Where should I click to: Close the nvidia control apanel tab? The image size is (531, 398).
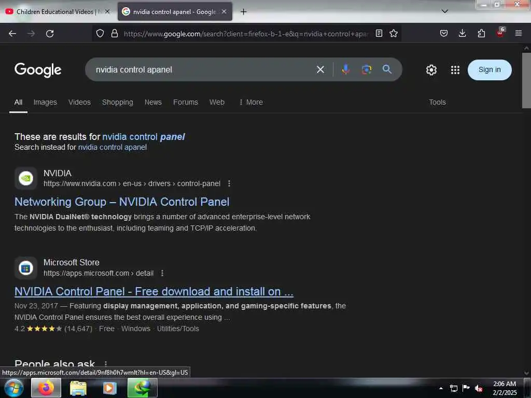tap(224, 11)
